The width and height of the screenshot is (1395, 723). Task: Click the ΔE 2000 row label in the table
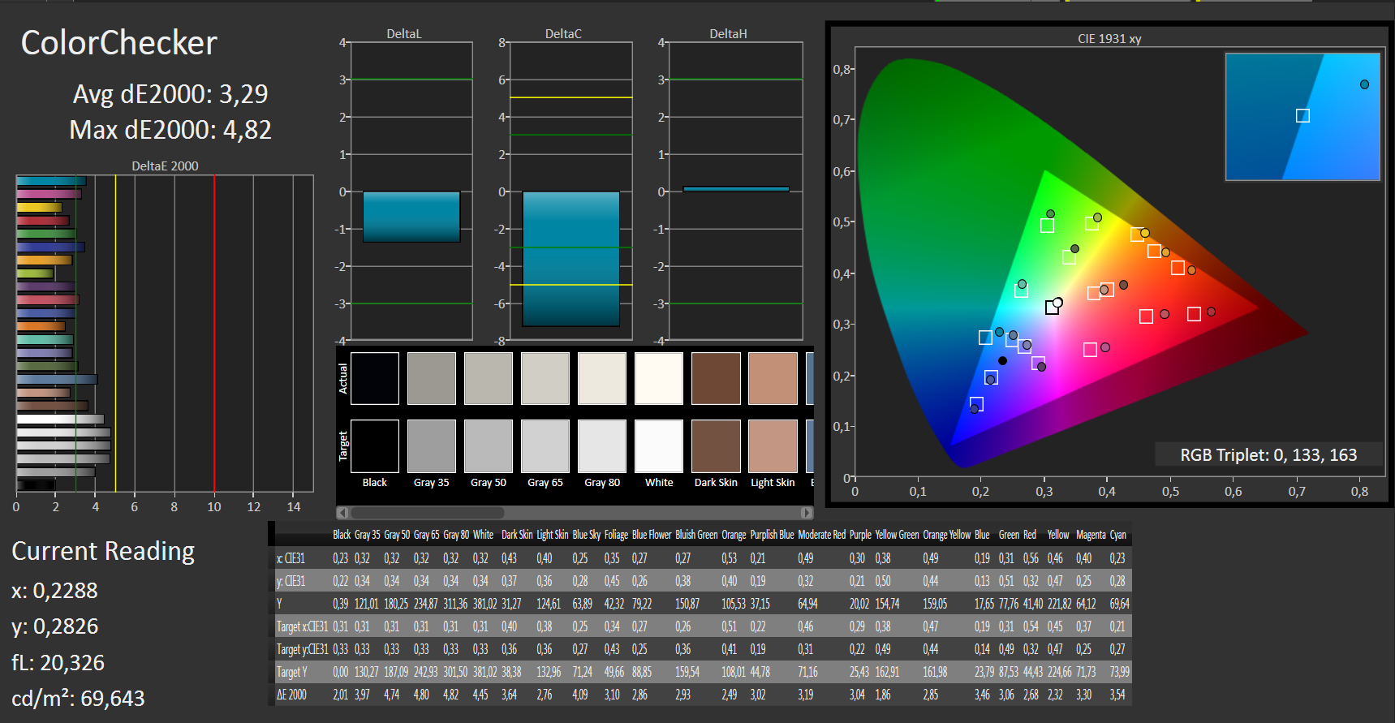(x=292, y=695)
